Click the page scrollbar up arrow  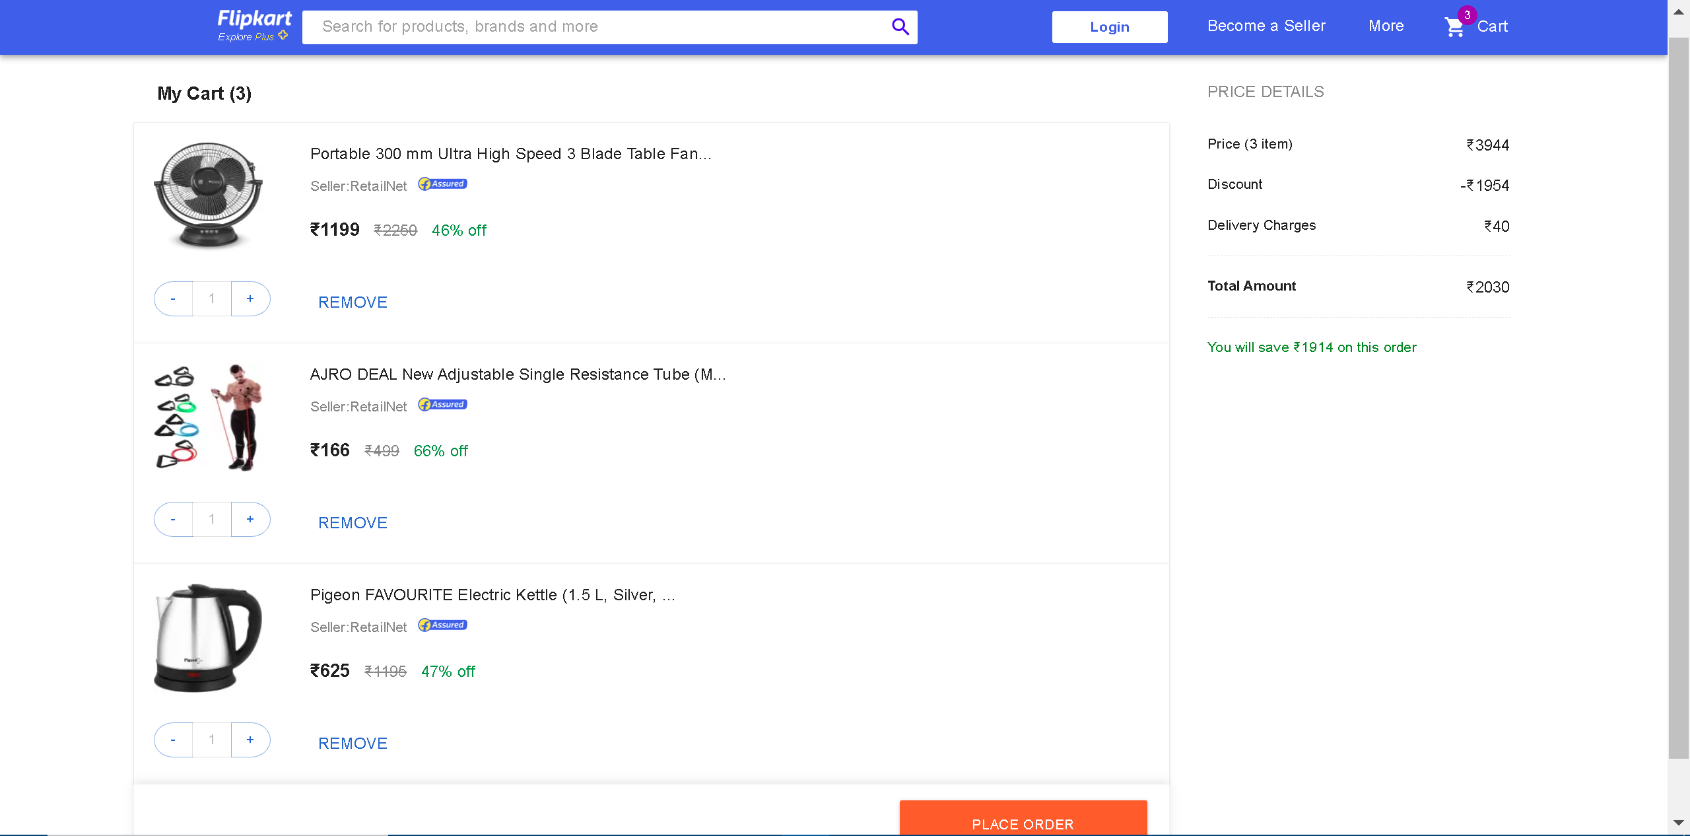[1678, 12]
